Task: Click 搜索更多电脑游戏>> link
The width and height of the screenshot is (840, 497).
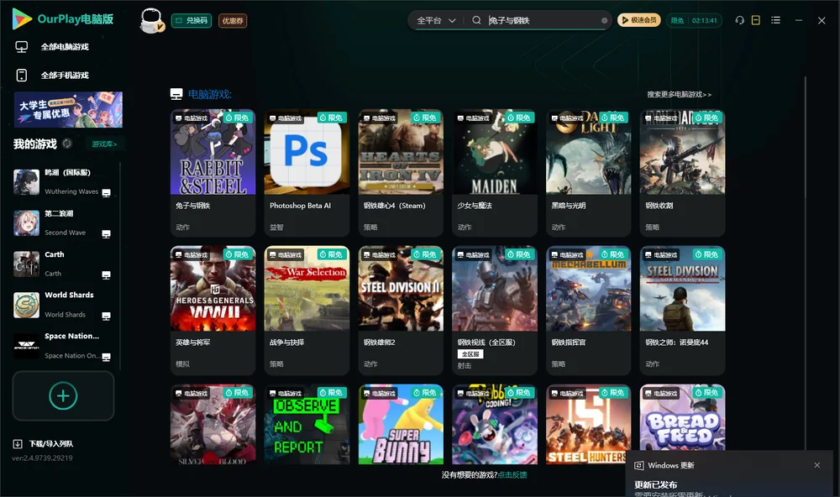Action: point(679,94)
